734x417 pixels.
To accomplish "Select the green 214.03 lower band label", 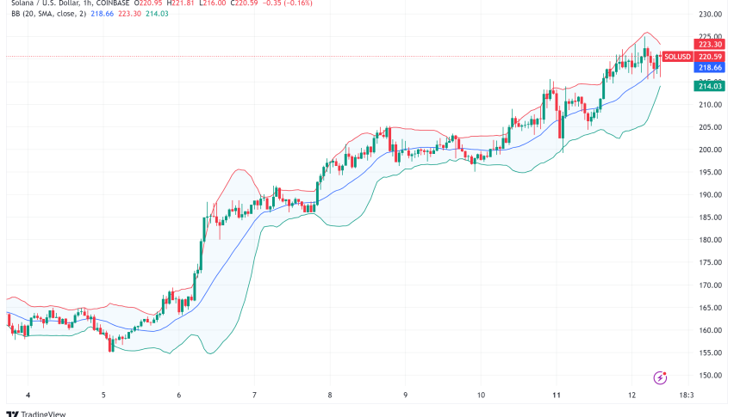I will [710, 86].
